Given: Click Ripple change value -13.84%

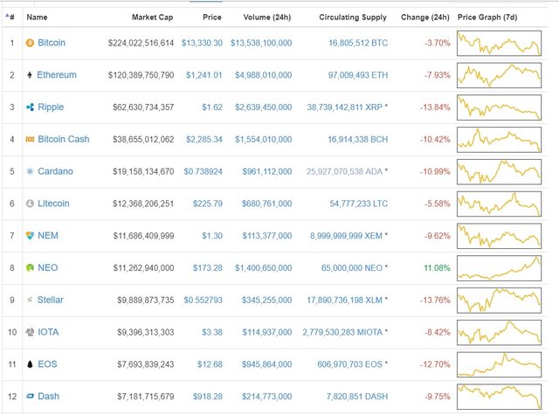Looking at the screenshot, I should [435, 107].
